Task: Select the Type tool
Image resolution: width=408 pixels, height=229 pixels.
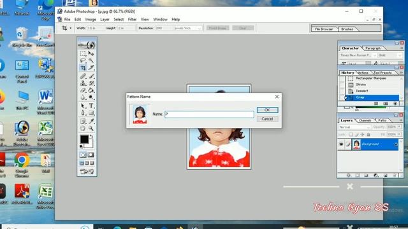Action: coord(91,106)
